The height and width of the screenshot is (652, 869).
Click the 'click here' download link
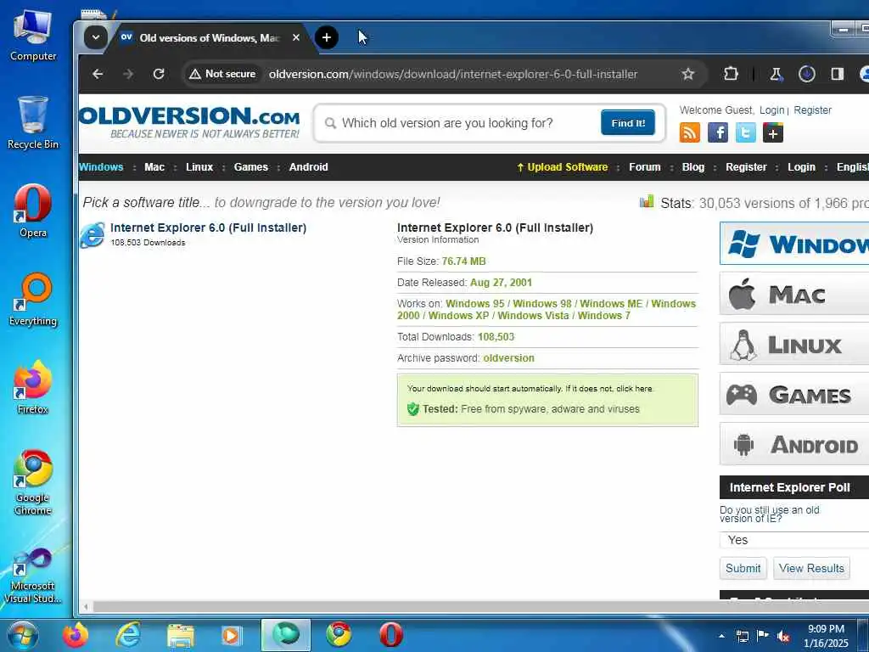(x=634, y=389)
